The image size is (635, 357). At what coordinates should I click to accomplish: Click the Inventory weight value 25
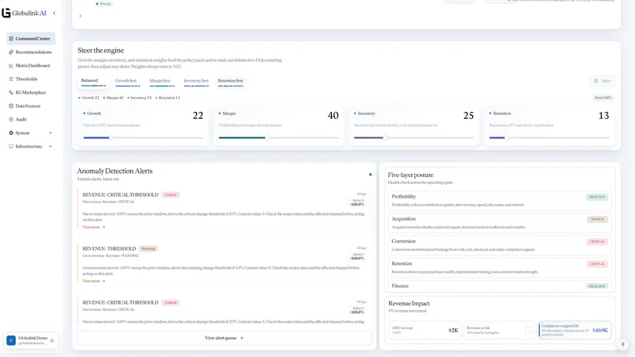468,116
